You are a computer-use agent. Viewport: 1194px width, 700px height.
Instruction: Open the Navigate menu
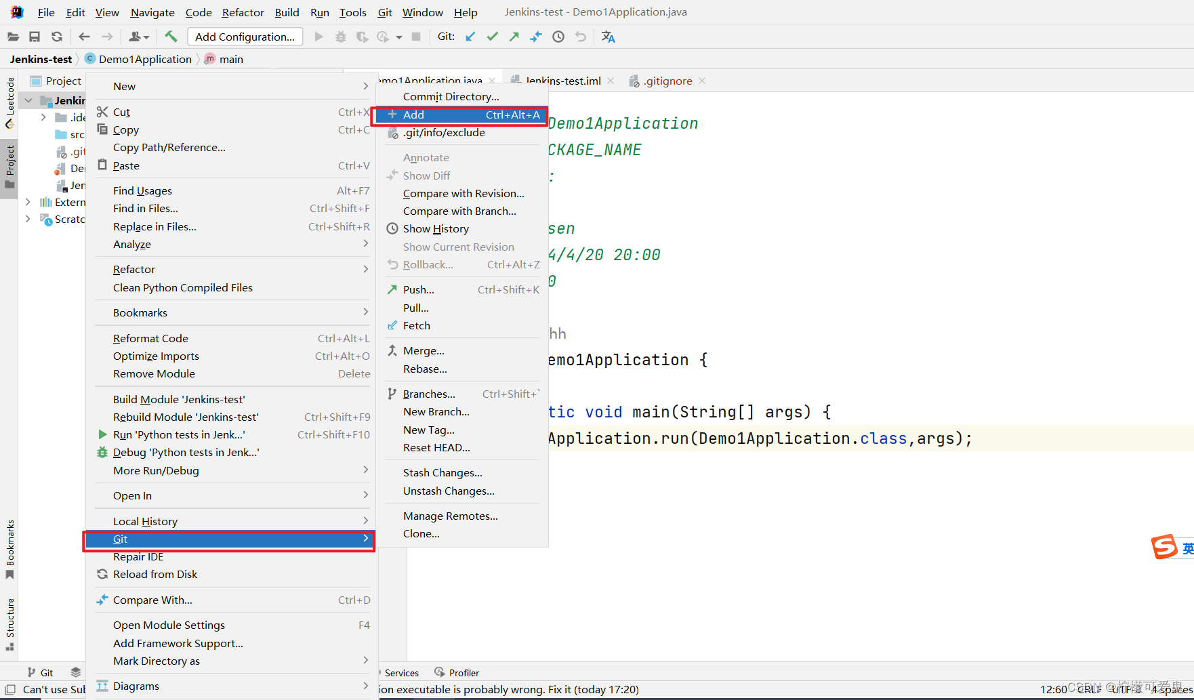point(152,12)
